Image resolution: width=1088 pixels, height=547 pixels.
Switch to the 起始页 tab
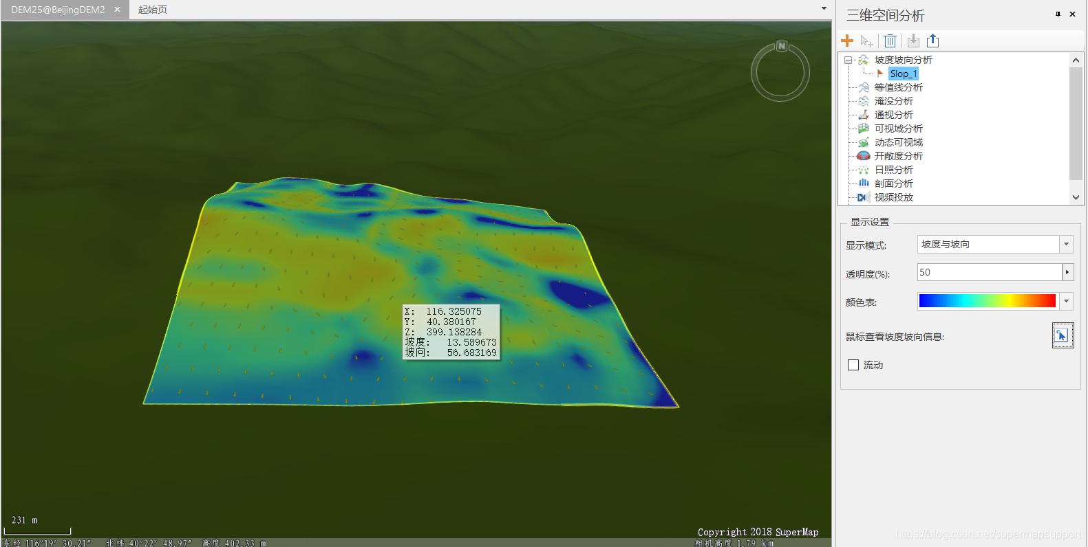[x=153, y=10]
